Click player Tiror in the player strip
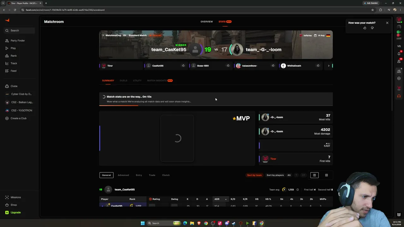 point(121,66)
